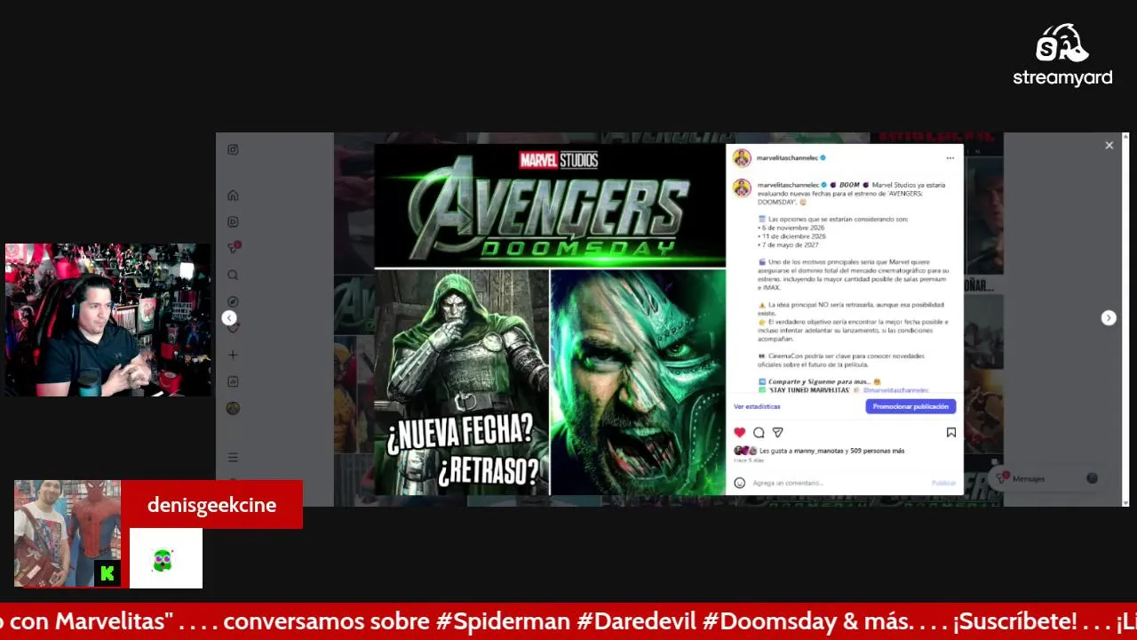Go to Instagram Home via the house icon
This screenshot has height=640, width=1137.
pos(233,196)
